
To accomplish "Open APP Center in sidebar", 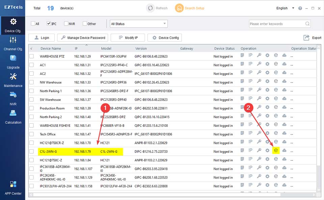I will [x=13, y=187].
